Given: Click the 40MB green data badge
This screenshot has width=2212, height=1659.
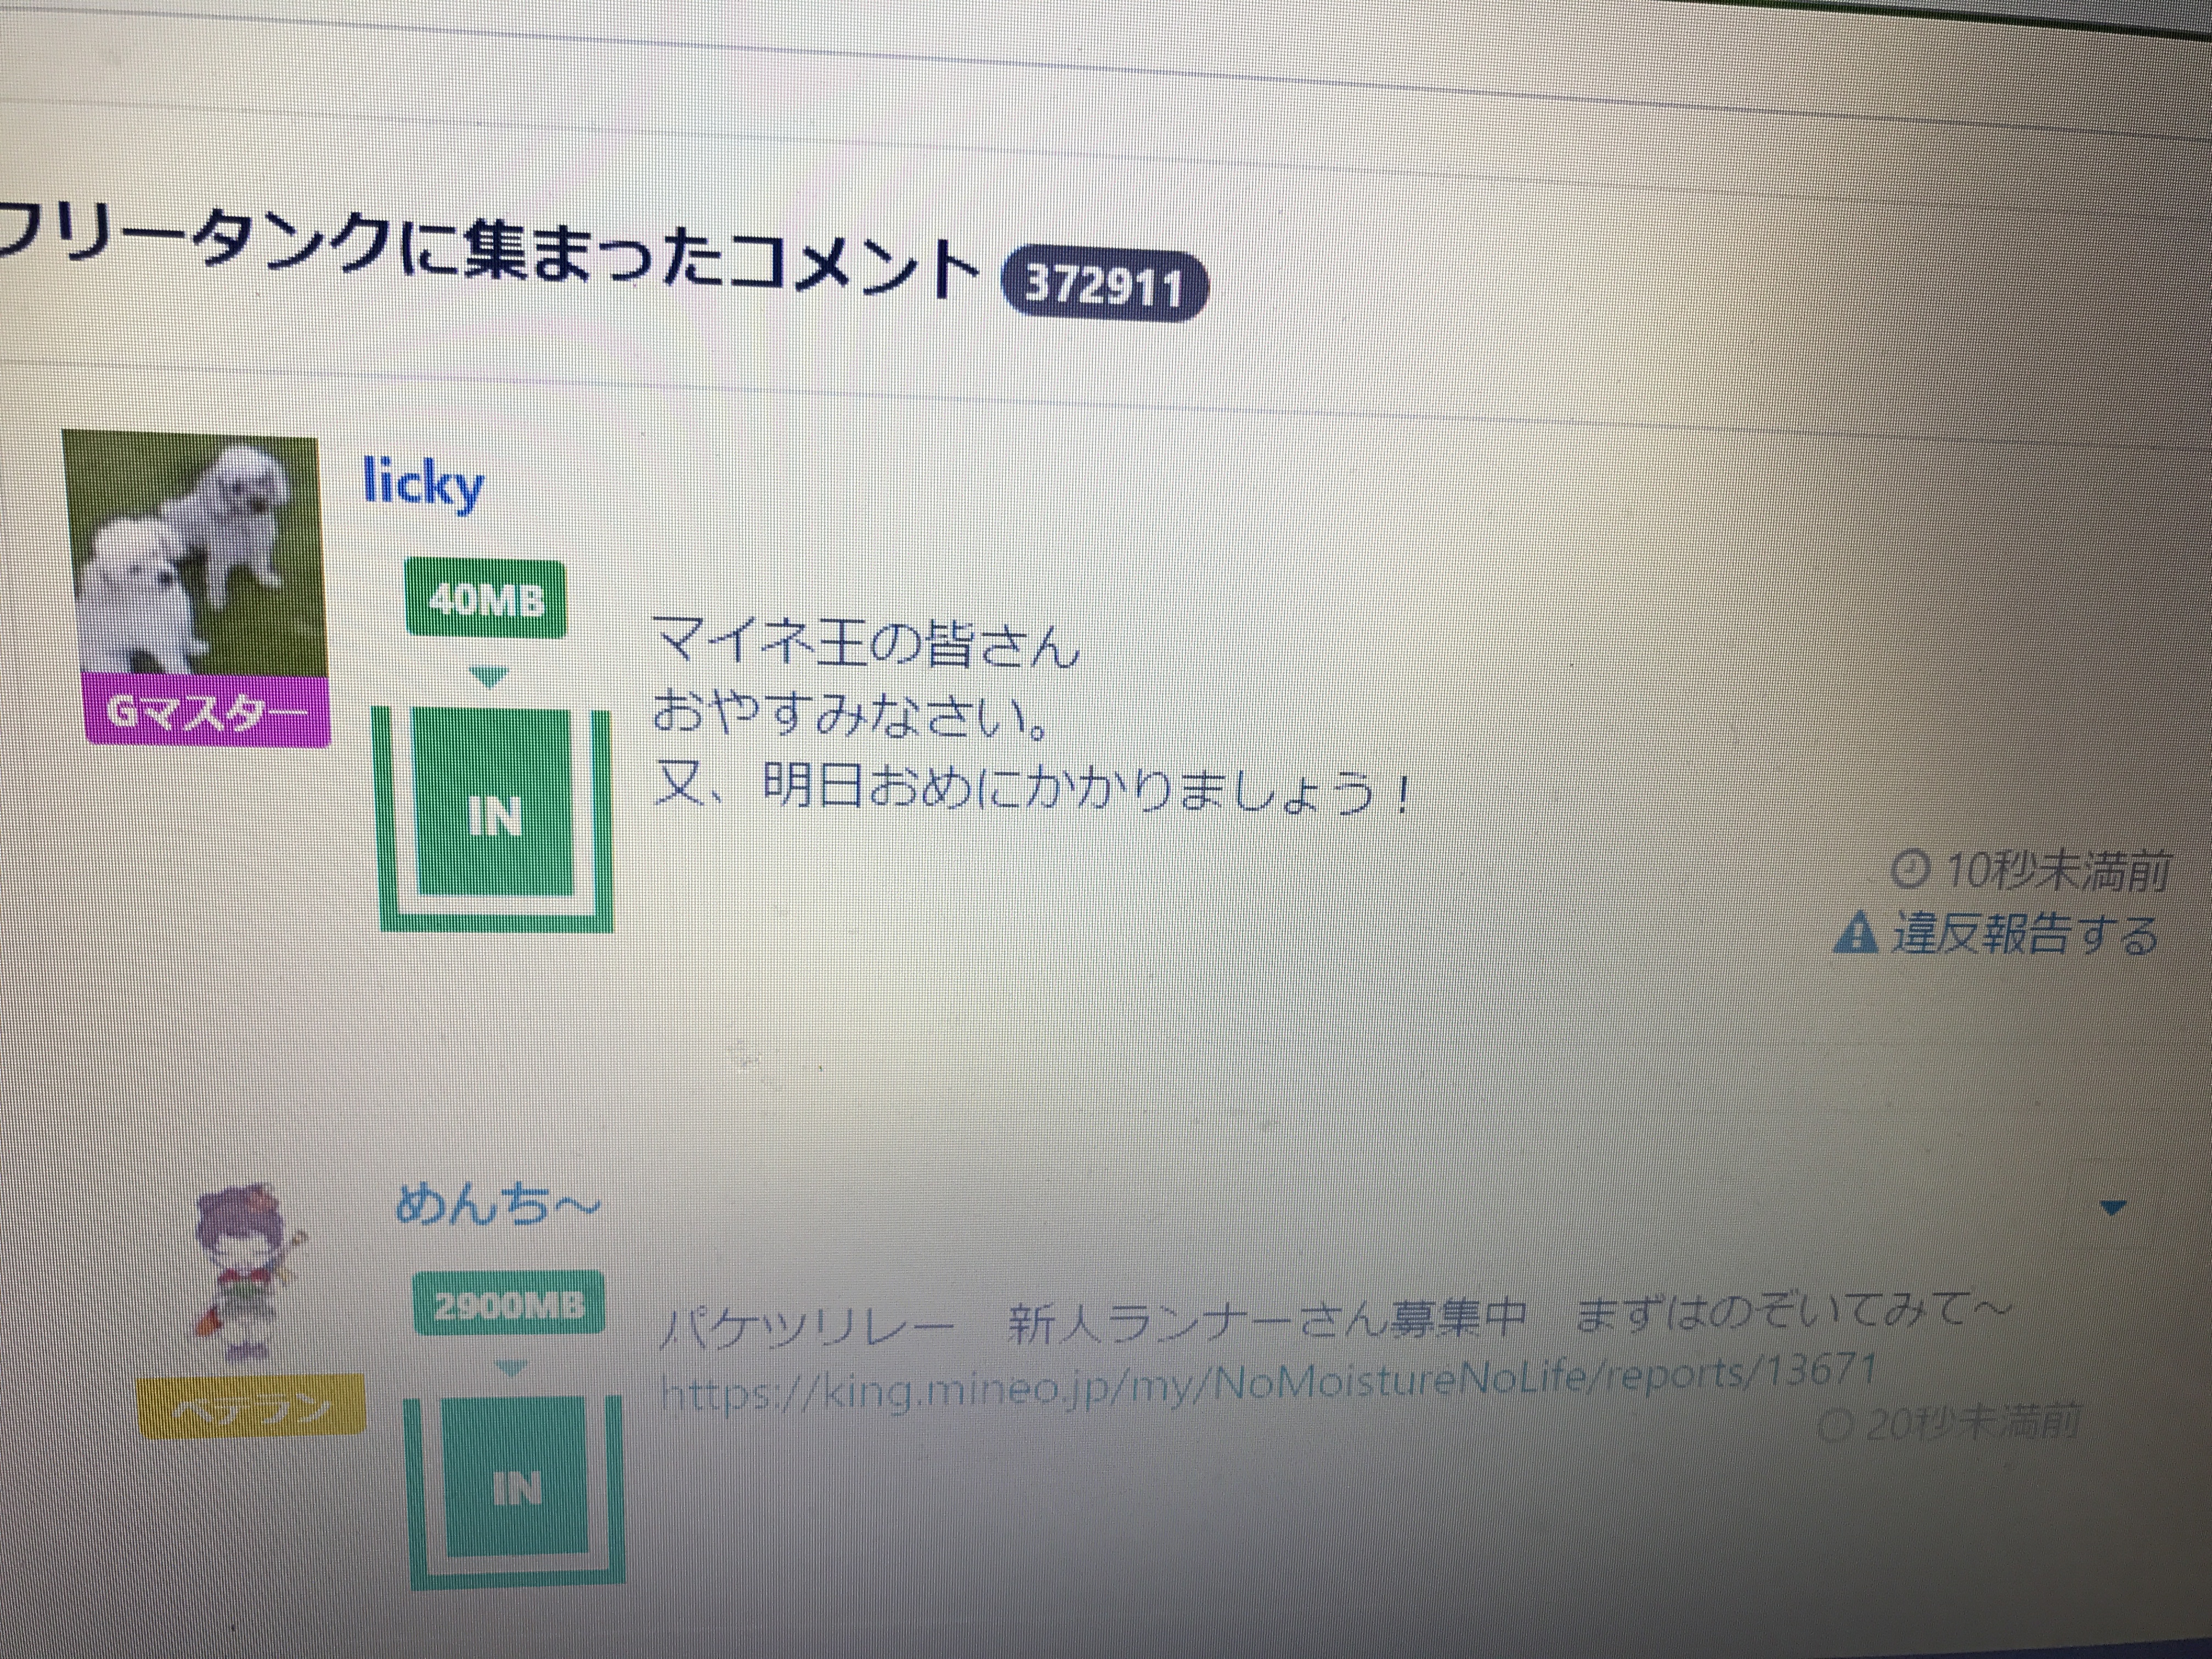Looking at the screenshot, I should [486, 600].
